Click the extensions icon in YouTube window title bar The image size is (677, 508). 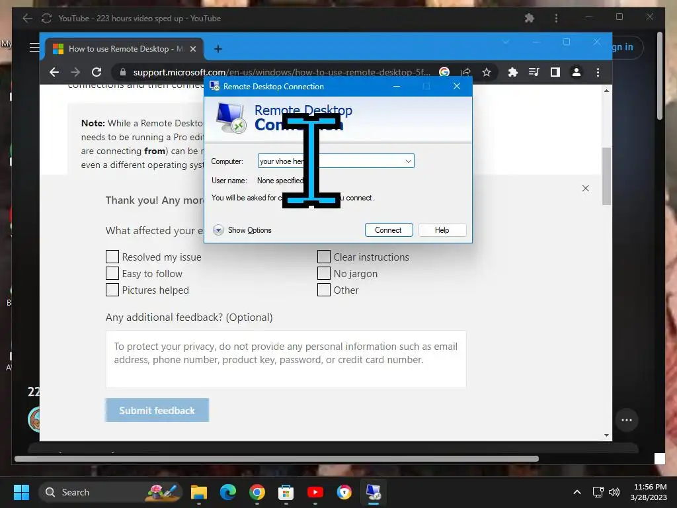click(x=530, y=18)
